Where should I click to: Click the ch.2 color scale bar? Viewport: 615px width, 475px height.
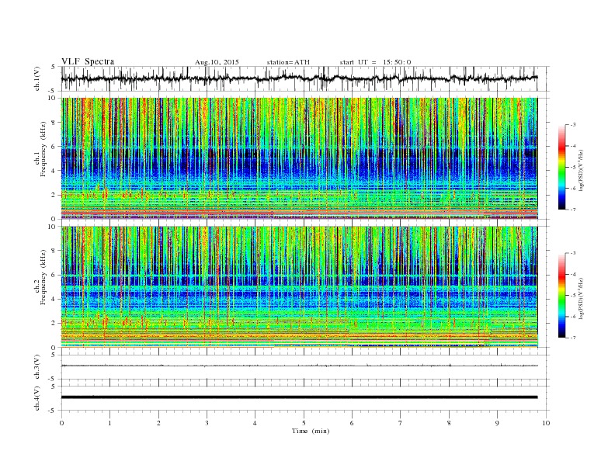562,295
